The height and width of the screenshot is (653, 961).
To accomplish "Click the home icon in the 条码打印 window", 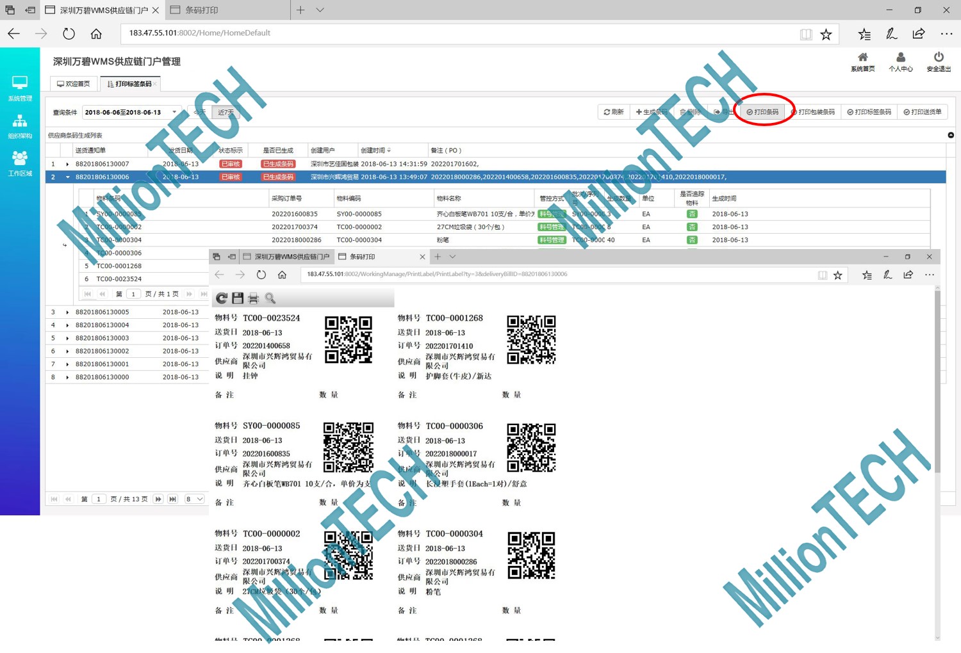I will tap(282, 275).
